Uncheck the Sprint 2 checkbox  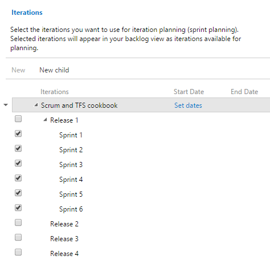[x=18, y=148]
